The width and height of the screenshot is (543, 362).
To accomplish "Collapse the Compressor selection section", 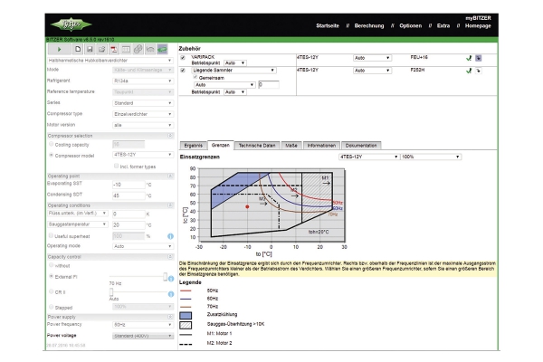I will (x=170, y=136).
